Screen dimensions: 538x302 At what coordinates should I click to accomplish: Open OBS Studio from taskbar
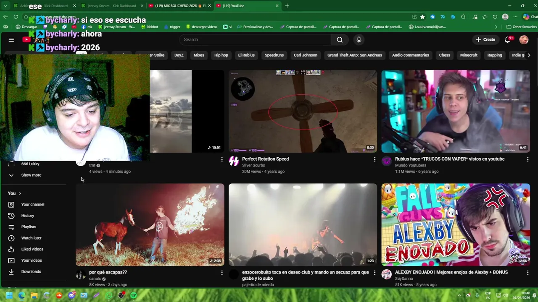(x=121, y=295)
